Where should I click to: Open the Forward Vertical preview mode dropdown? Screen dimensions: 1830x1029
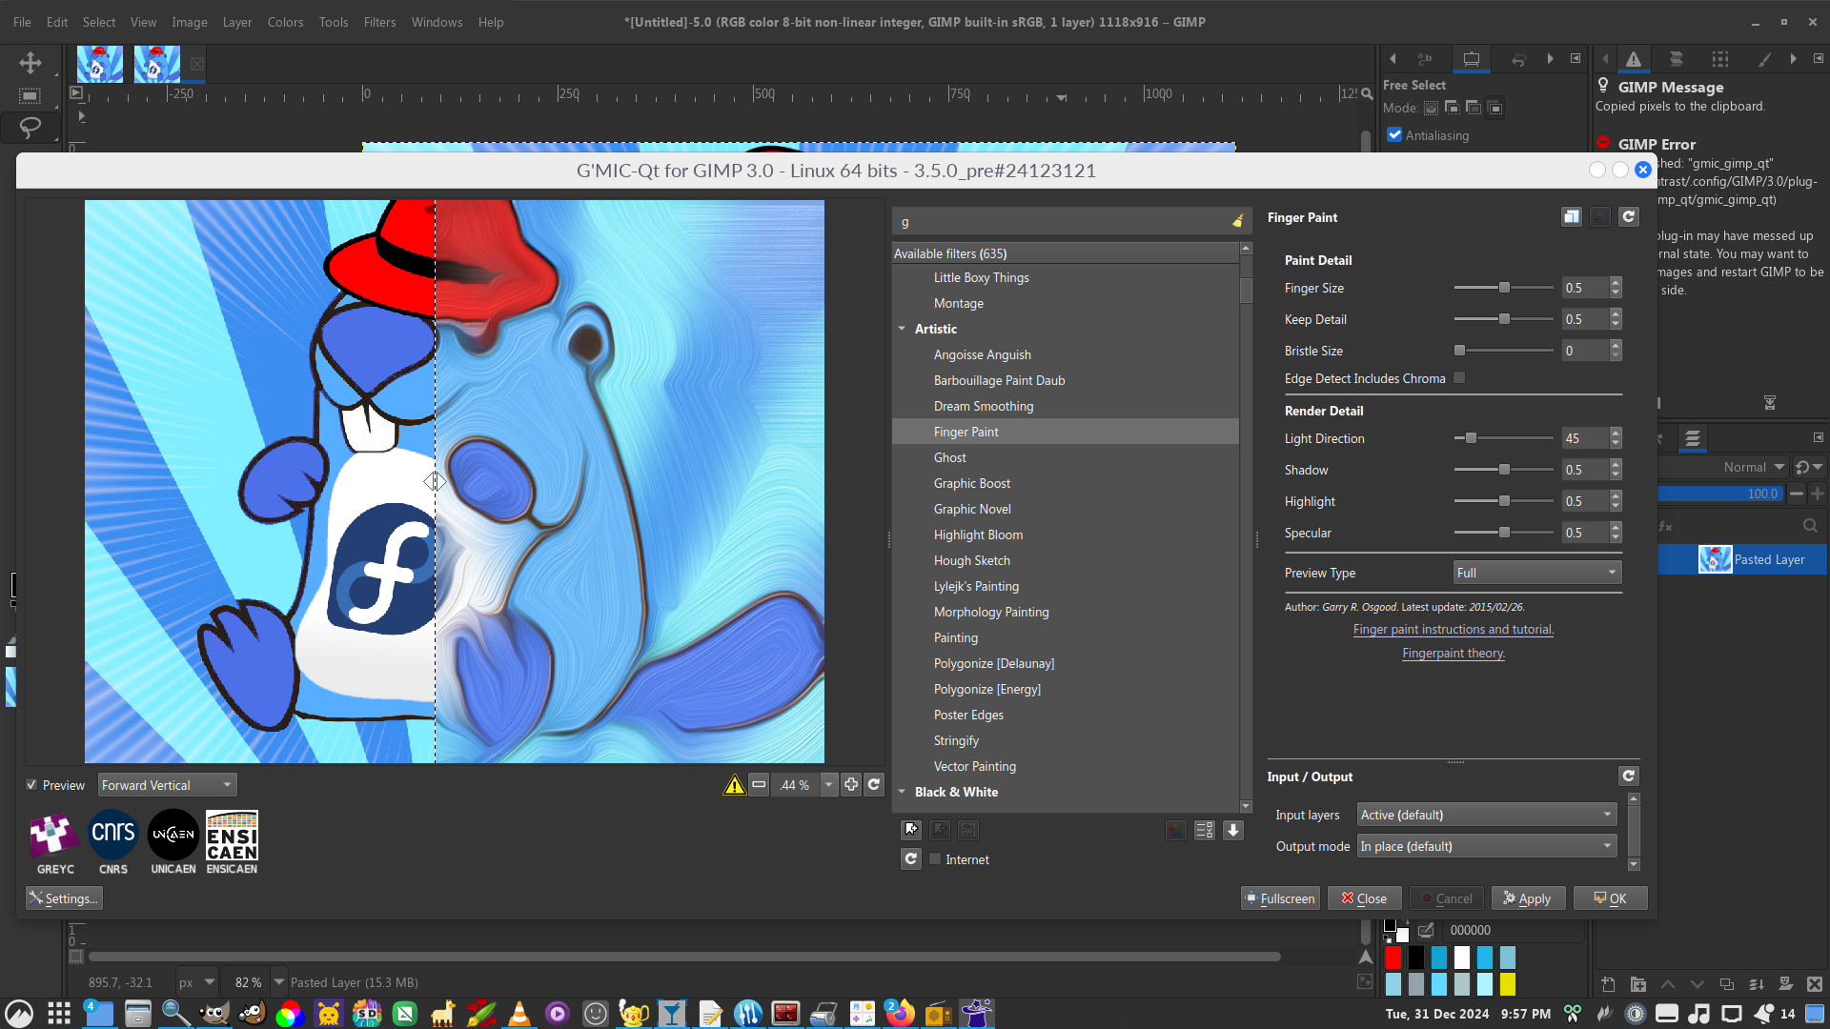coord(167,785)
